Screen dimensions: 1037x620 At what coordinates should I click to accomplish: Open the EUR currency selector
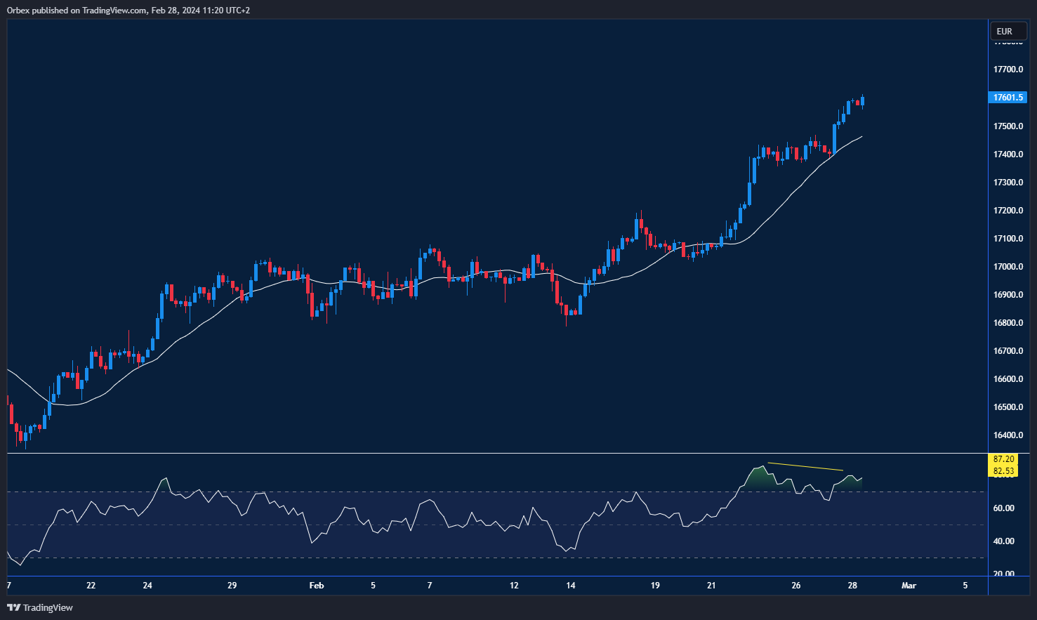tap(1005, 32)
